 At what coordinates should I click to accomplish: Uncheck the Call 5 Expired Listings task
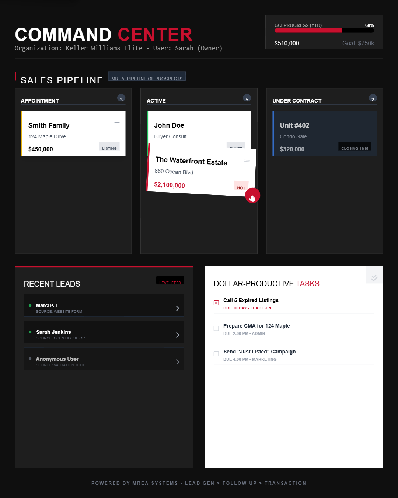point(216,303)
